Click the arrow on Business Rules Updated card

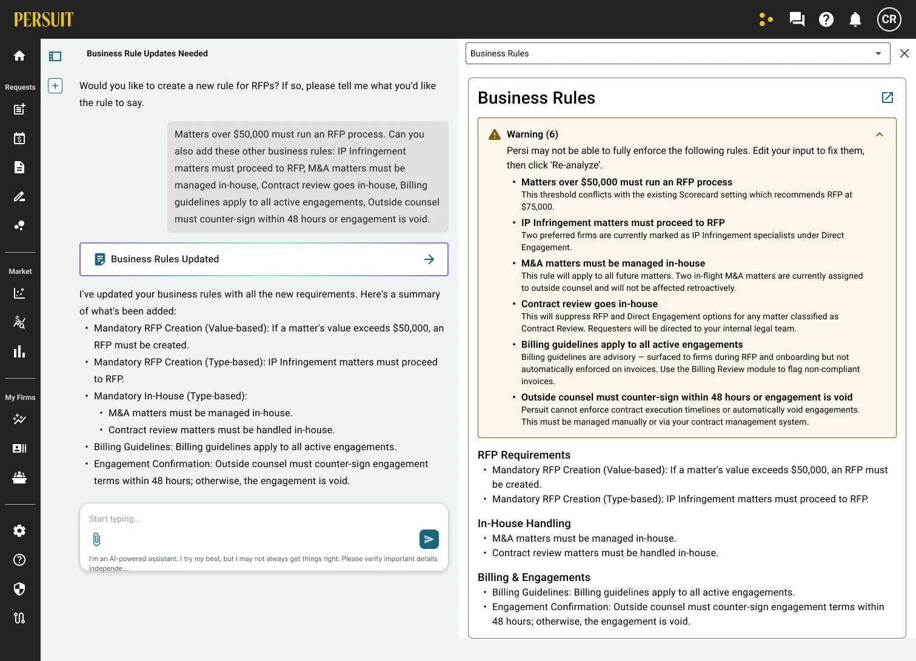(429, 259)
